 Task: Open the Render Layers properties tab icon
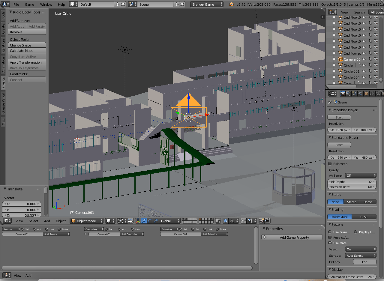point(348,94)
